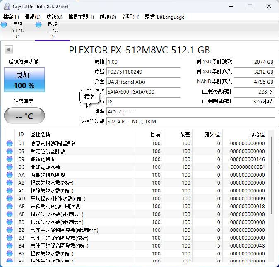The height and width of the screenshot is (267, 279).
Task: Open the 說明(H) menu
Action: pos(131,17)
